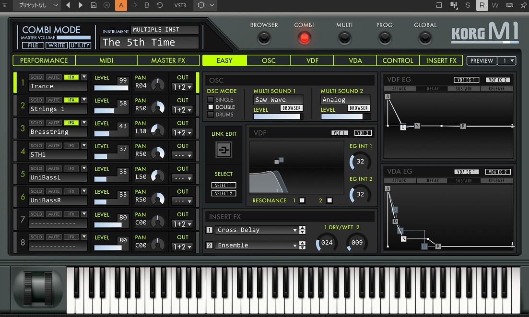Expand settings gear chevron in top bar
The height and width of the screenshot is (317, 529).
pyautogui.click(x=212, y=5)
